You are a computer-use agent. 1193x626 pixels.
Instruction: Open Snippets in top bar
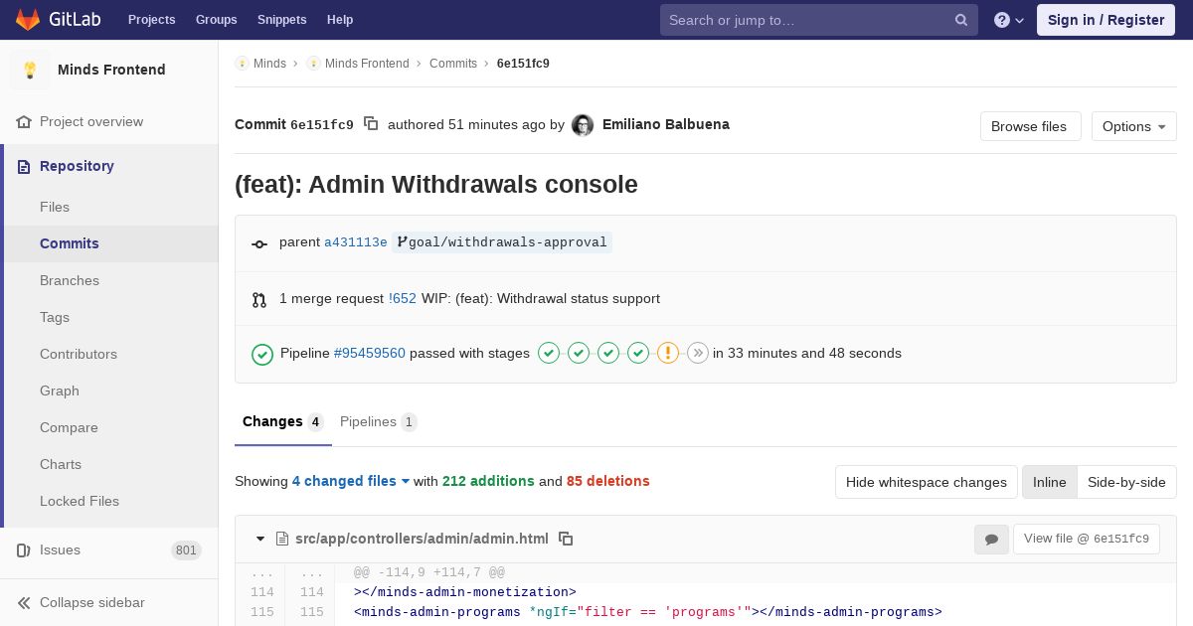click(281, 20)
